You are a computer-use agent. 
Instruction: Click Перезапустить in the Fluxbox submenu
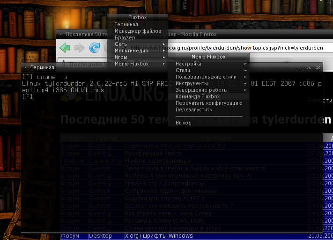pyautogui.click(x=208, y=110)
